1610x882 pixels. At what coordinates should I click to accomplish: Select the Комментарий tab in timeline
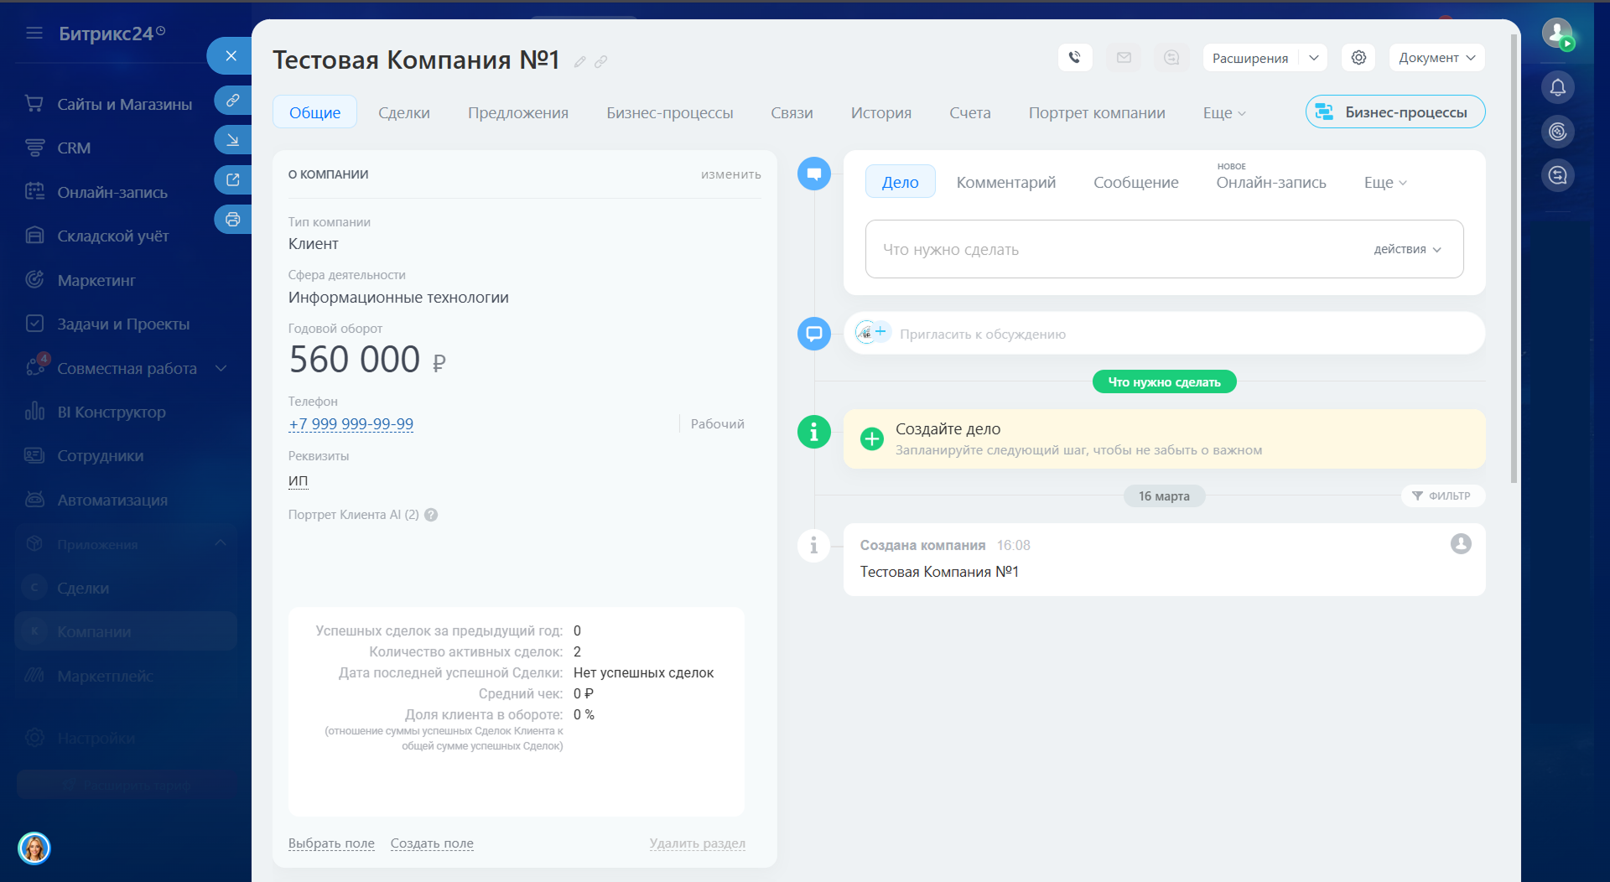(1005, 183)
